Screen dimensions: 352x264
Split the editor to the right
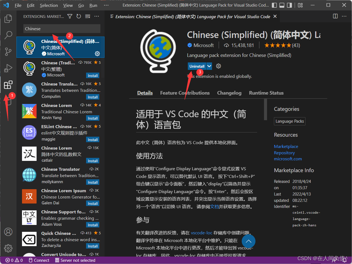point(335,16)
